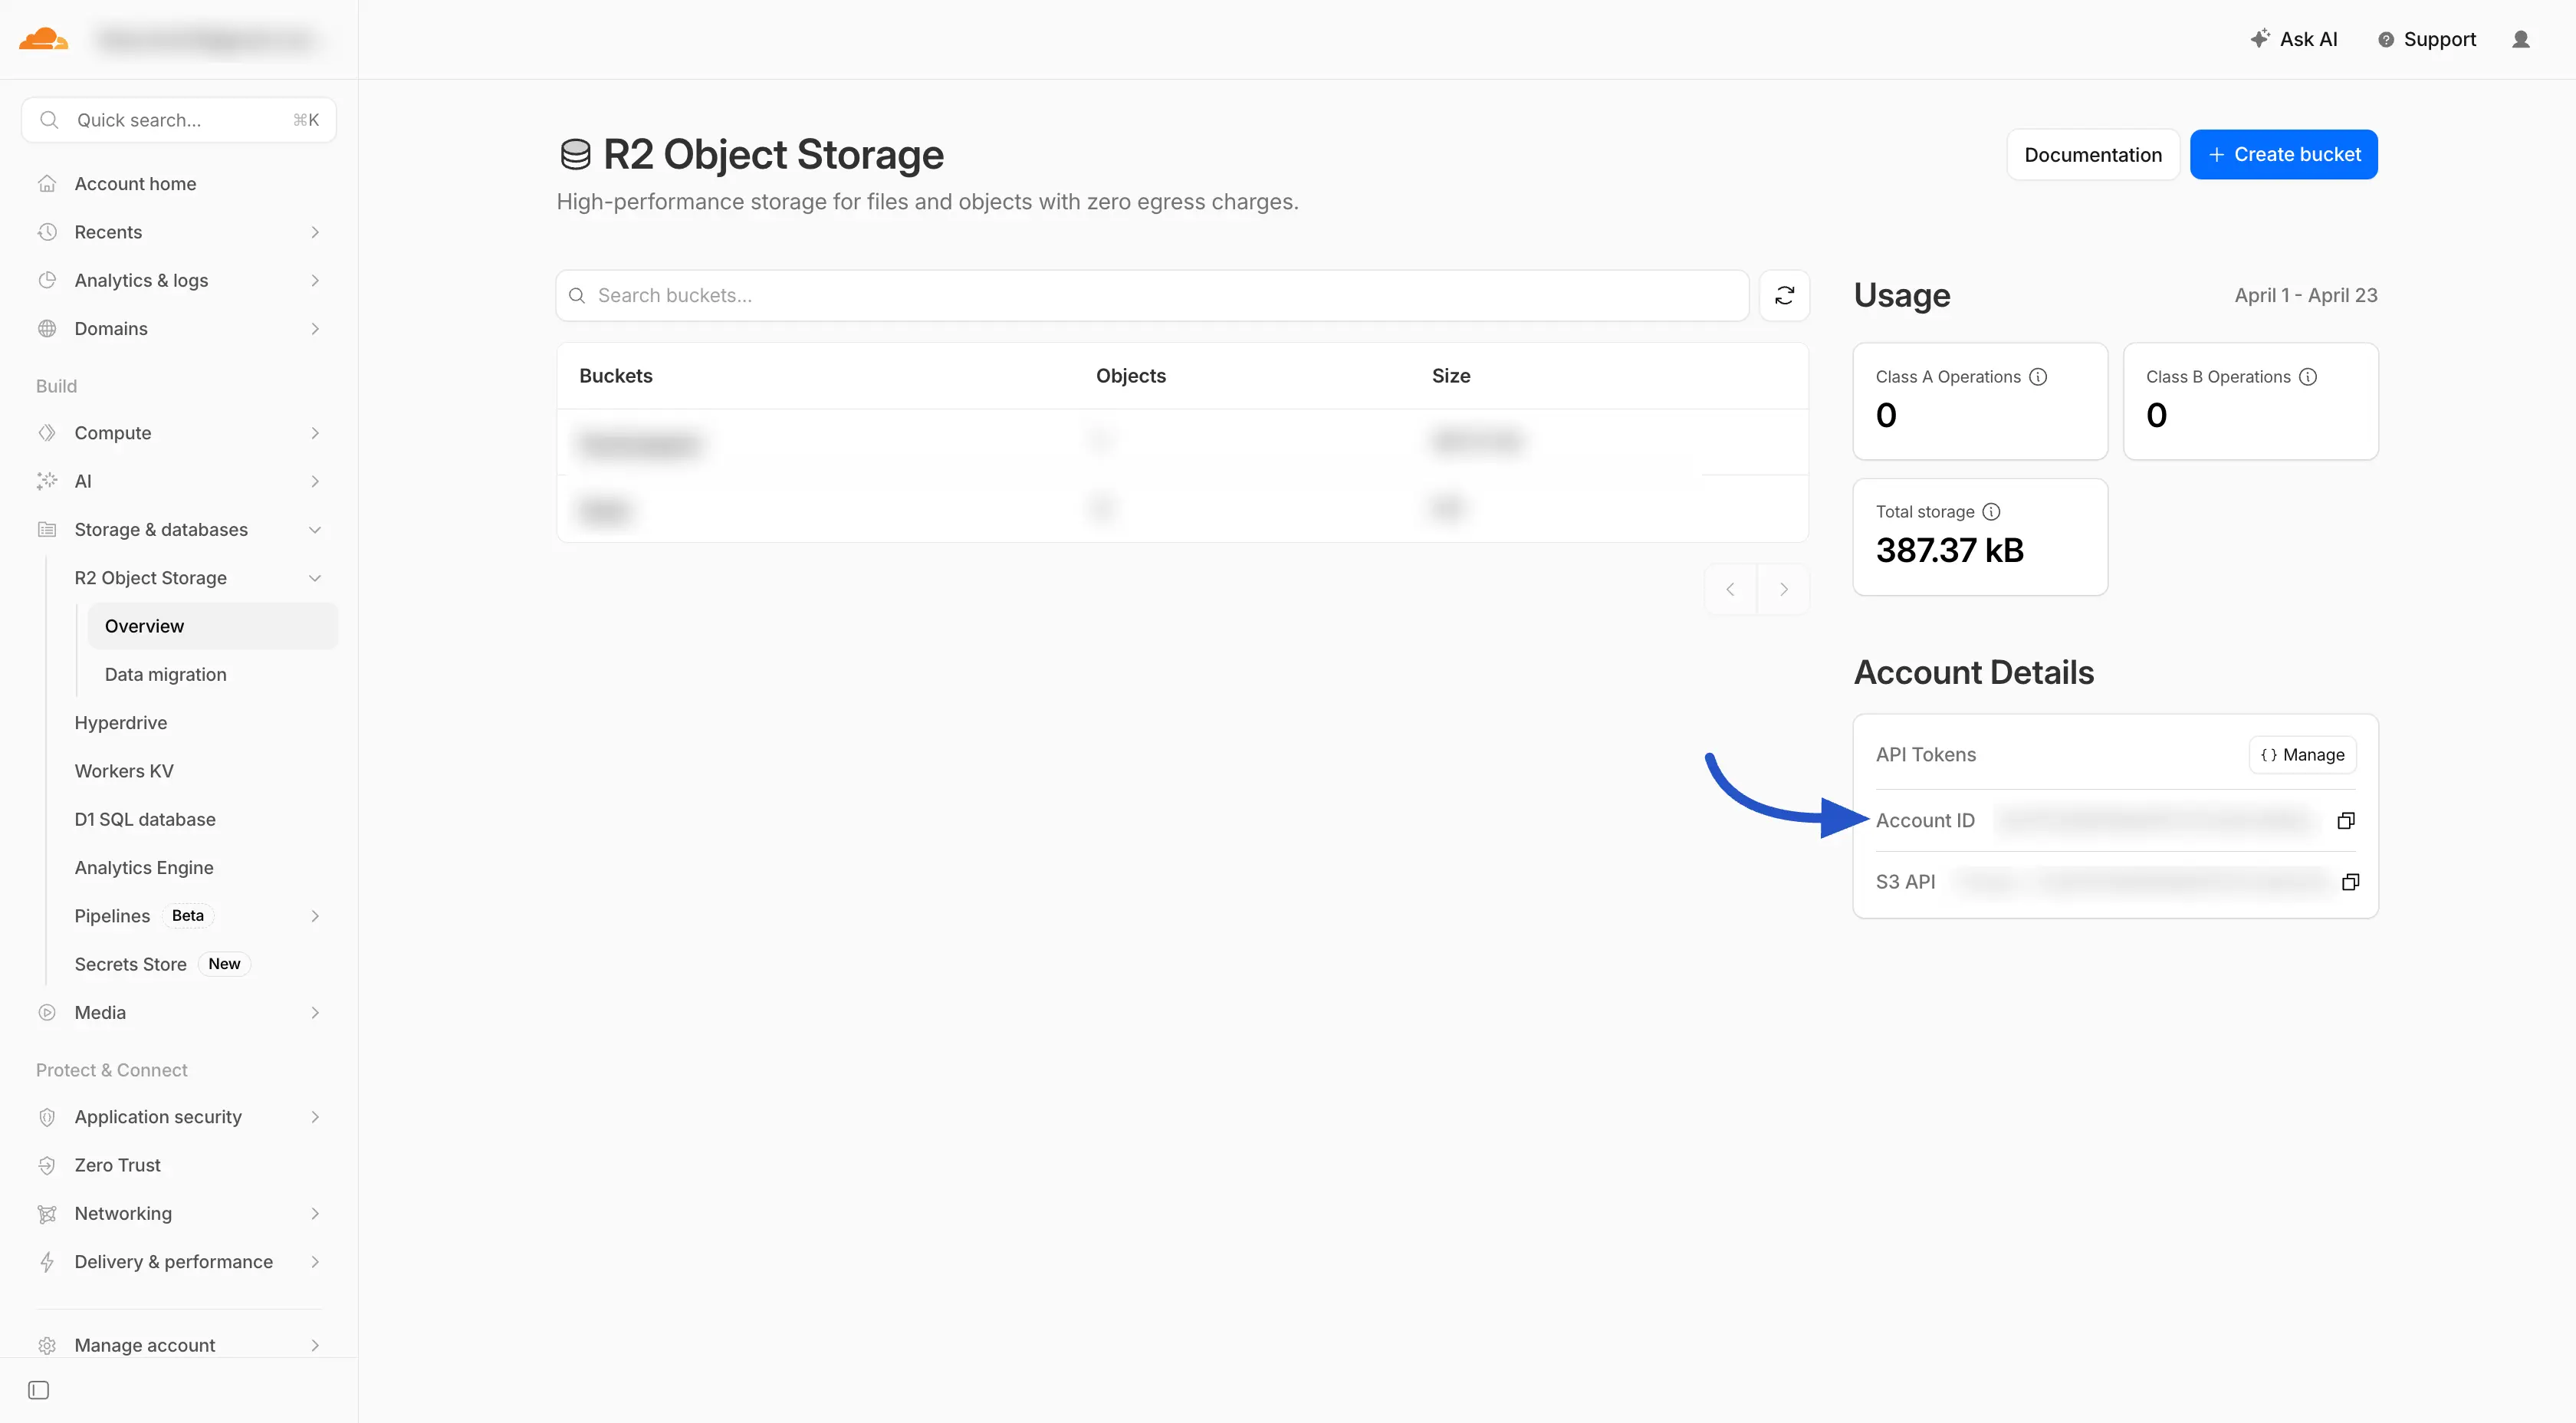Open Ask AI assistant
Viewport: 2576px width, 1423px height.
tap(2295, 39)
